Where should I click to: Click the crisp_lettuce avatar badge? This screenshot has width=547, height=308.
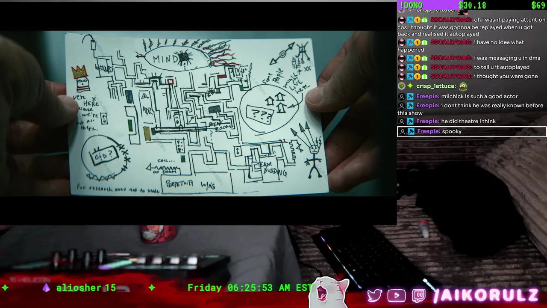pyautogui.click(x=401, y=86)
